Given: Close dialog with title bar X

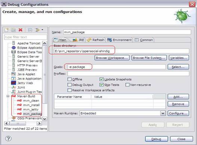Looking at the screenshot, I should (192, 4).
